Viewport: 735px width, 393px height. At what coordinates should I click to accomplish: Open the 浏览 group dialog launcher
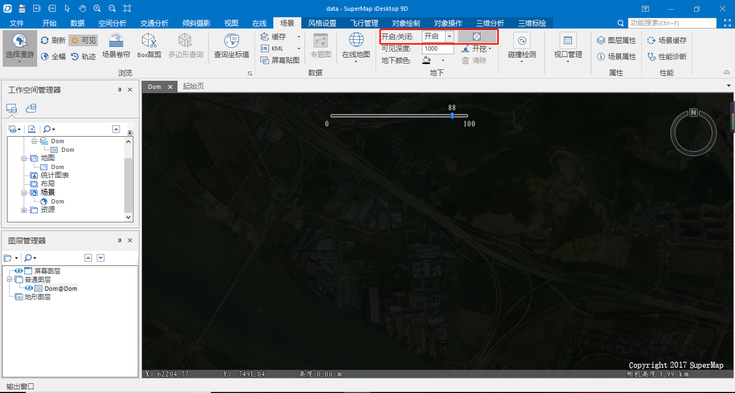(250, 73)
